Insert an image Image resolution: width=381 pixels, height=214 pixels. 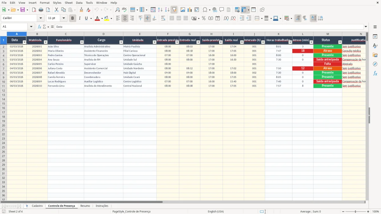pos(183,10)
